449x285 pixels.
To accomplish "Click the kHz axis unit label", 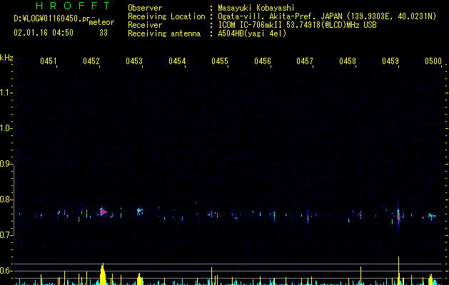I will point(6,58).
